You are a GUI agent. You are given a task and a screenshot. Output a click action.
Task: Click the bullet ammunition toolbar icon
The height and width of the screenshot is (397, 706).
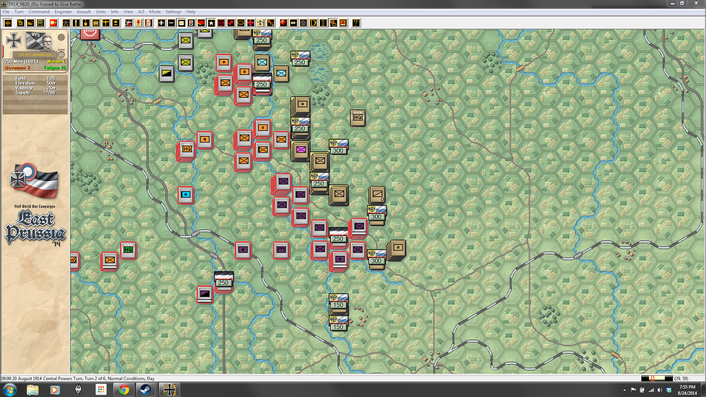(76, 23)
